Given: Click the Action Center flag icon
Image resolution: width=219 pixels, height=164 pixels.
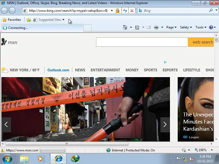Looking at the screenshot, I should 178,159.
